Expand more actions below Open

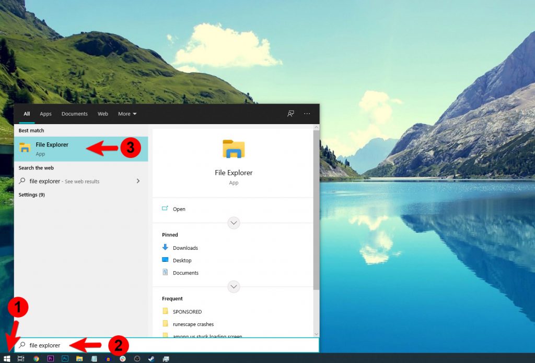point(234,223)
